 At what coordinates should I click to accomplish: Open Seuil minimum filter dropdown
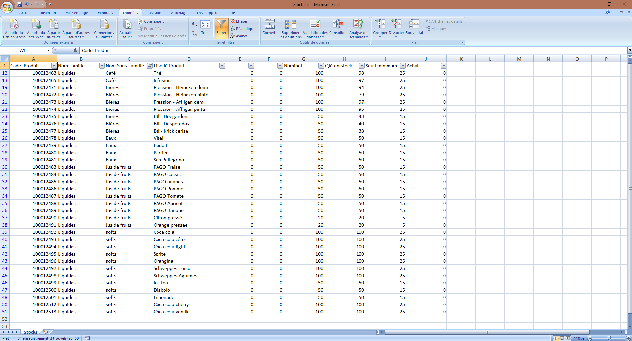[x=403, y=66]
